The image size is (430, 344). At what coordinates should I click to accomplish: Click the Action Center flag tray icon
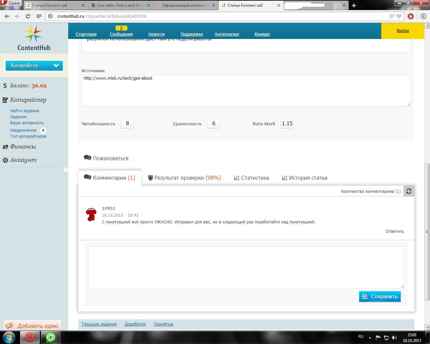[378, 337]
